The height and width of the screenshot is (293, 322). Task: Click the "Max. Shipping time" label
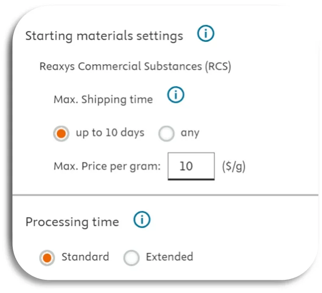pyautogui.click(x=103, y=100)
